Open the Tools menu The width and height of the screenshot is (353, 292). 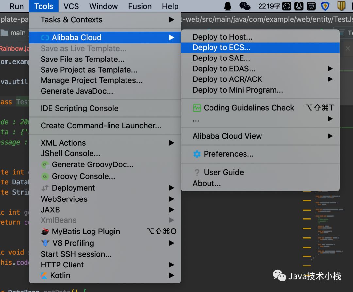pyautogui.click(x=44, y=6)
